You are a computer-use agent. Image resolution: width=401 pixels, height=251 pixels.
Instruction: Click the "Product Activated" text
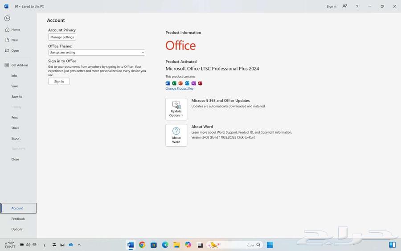tap(181, 62)
